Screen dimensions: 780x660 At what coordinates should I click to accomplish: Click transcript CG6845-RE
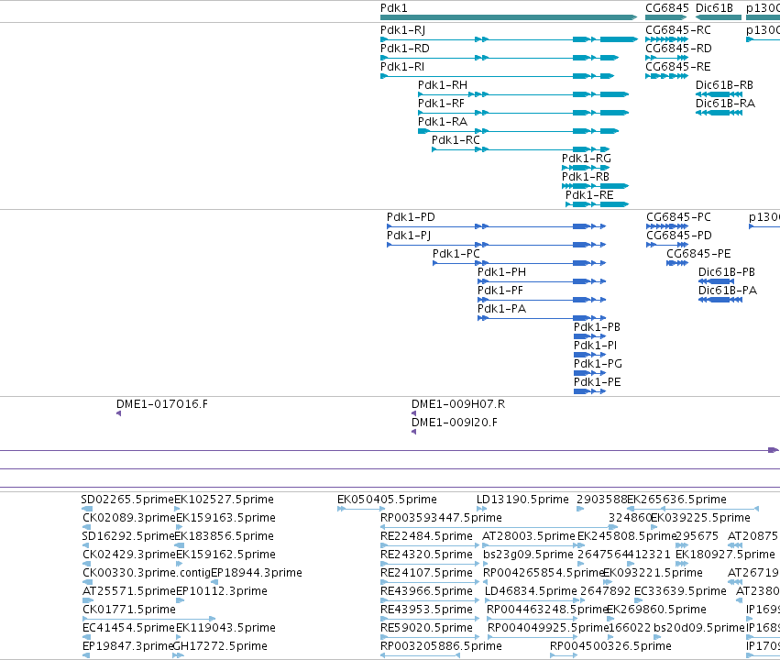667,76
